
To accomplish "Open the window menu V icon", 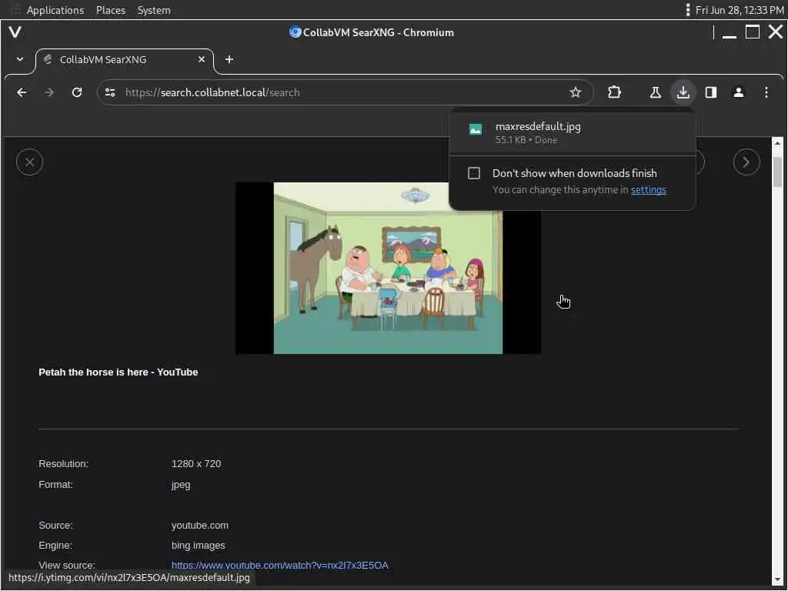I will 15,32.
